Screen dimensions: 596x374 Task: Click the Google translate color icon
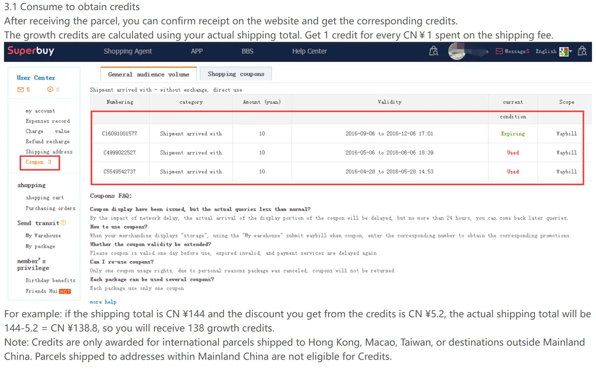(x=564, y=51)
